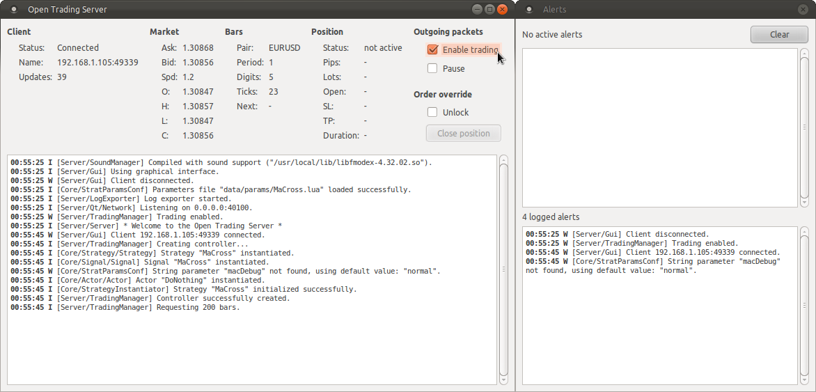816x392 pixels.
Task: Click the Close position button
Action: pos(463,133)
